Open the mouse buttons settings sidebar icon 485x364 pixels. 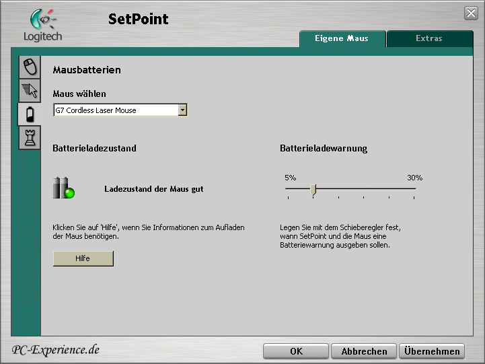pos(30,67)
